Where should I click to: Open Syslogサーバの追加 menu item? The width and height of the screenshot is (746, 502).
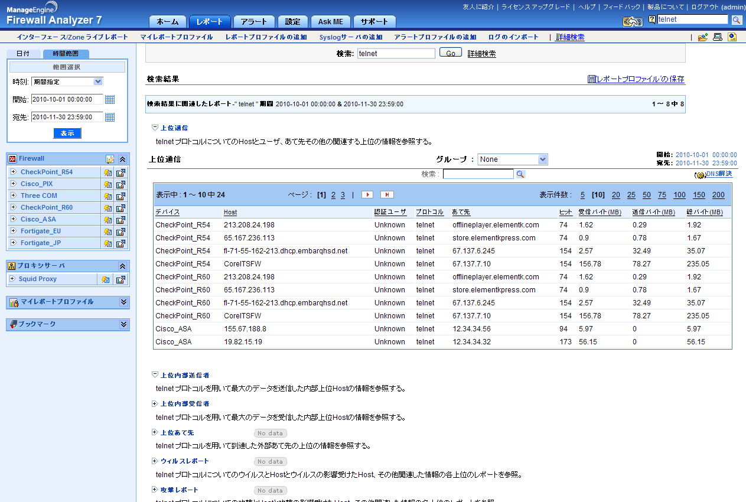(351, 37)
